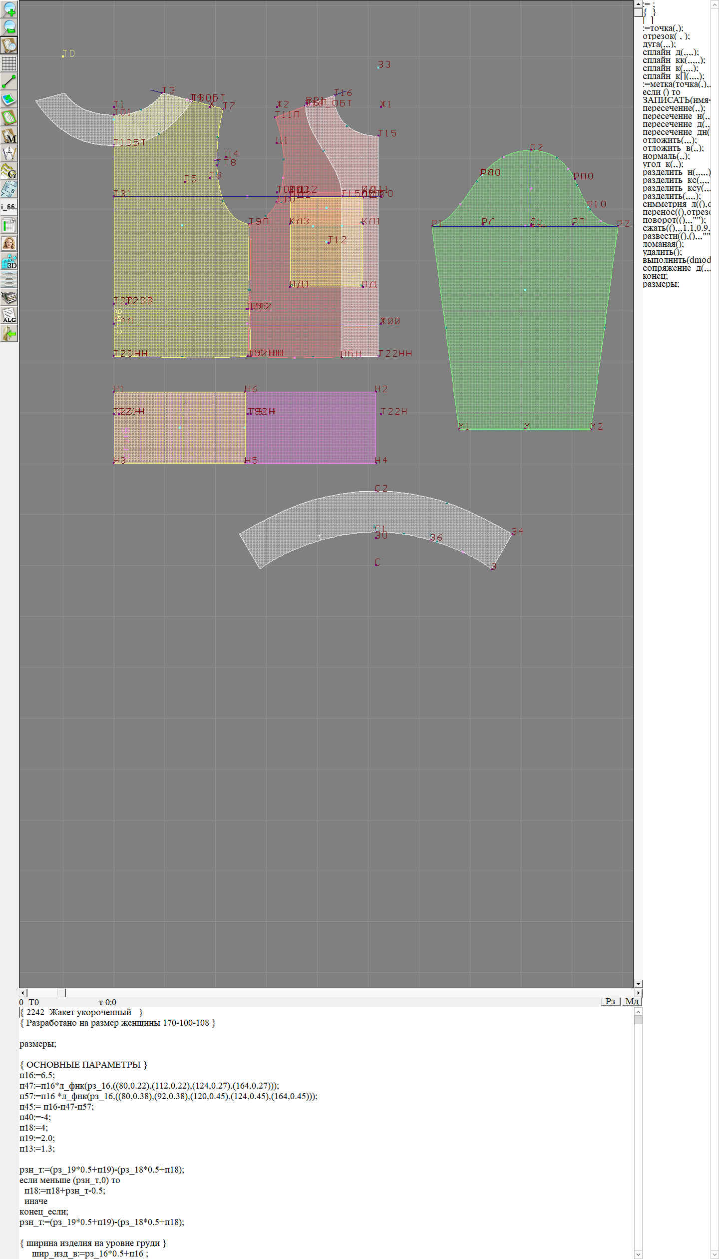Insert the 'дуга(,,.);' operator from list
The height and width of the screenshot is (1259, 719).
(659, 44)
